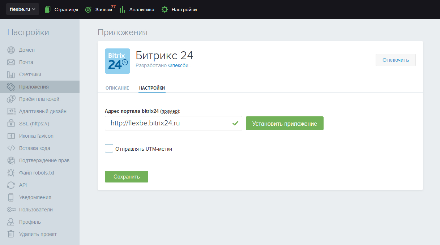Image resolution: width=440 pixels, height=245 pixels.
Task: Enable the Отправлять UTM-метки checkbox
Action: (x=109, y=149)
